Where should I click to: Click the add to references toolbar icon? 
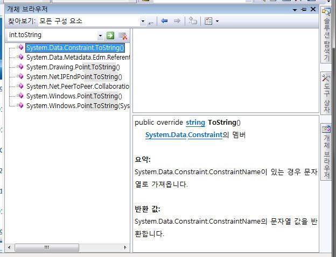193,21
